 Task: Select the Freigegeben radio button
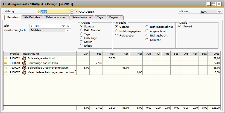116,36
